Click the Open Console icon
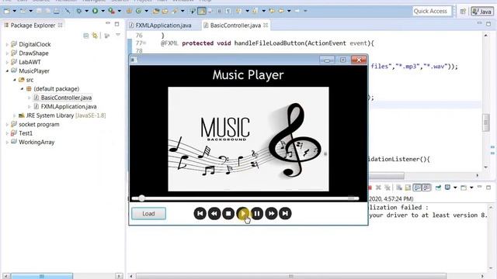The height and width of the screenshot is (279, 497). pos(464,188)
